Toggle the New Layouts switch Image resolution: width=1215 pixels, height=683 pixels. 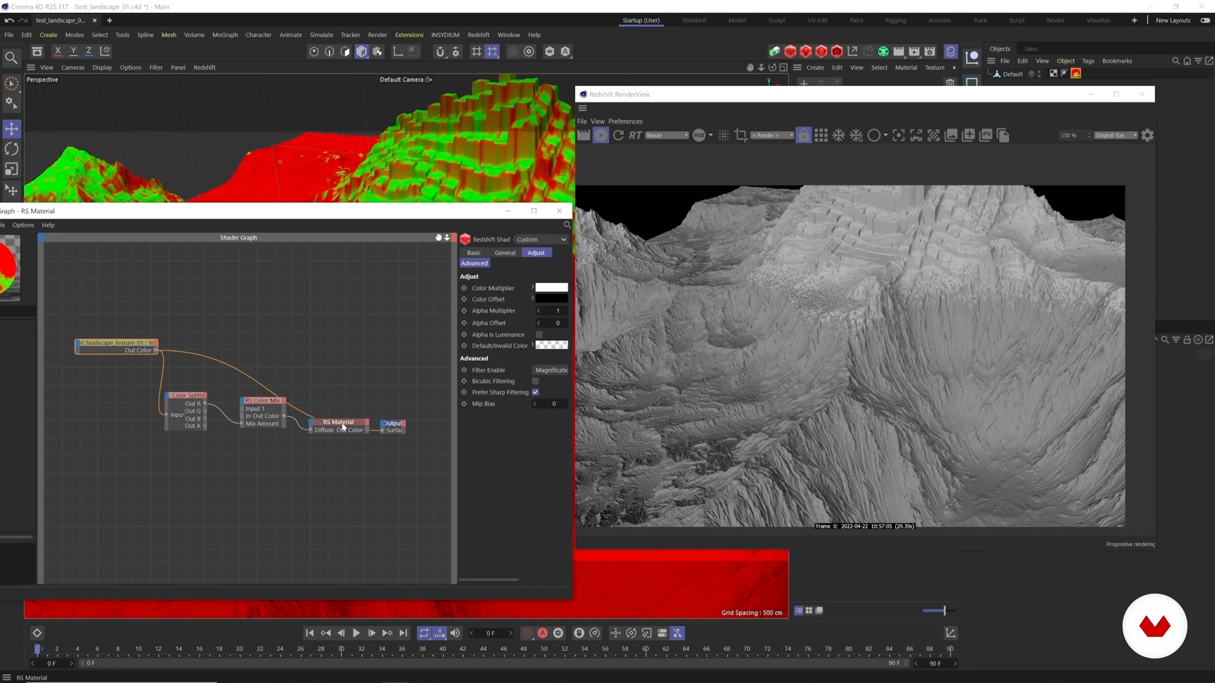(1205, 20)
